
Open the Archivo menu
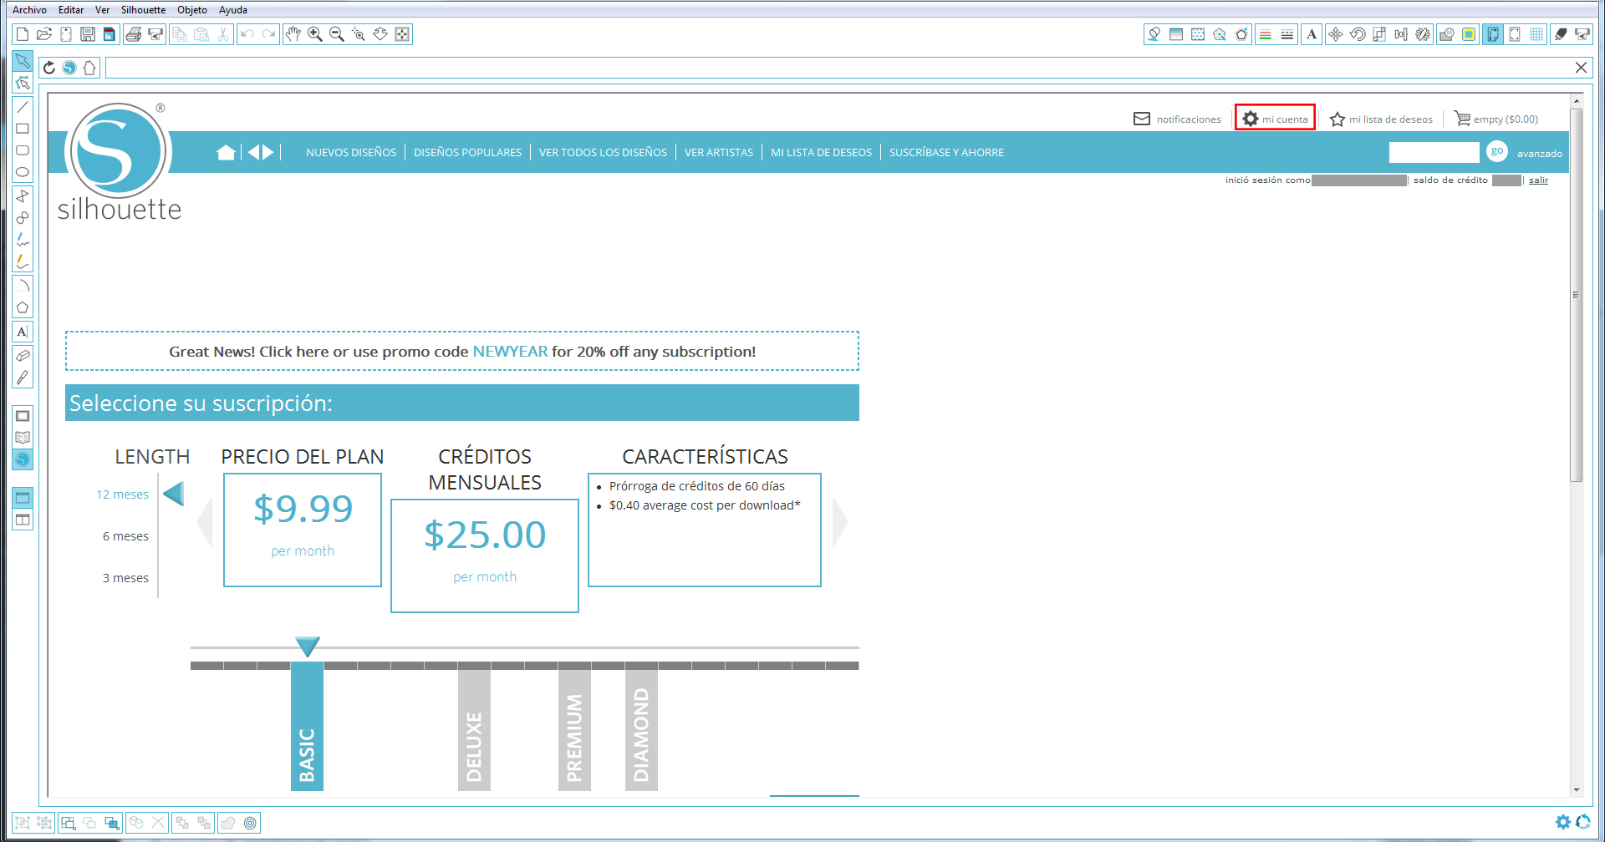(29, 10)
